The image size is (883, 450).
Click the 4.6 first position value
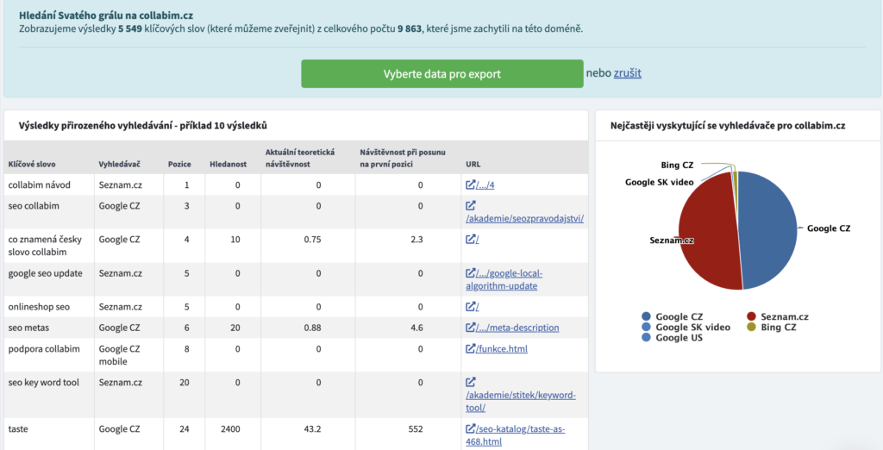click(x=416, y=328)
